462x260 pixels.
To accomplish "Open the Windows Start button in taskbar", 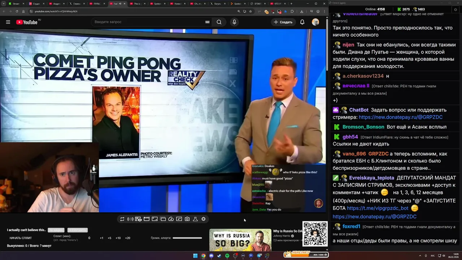I will (x=195, y=256).
